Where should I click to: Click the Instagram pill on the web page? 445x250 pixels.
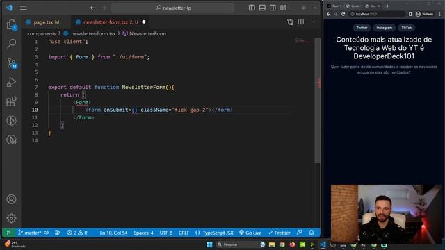pyautogui.click(x=384, y=28)
